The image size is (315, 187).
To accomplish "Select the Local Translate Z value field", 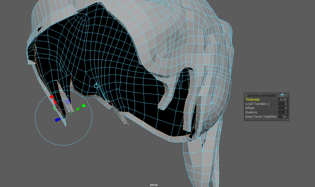I will click(283, 104).
